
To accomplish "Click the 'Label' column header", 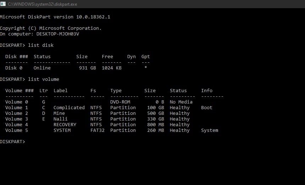I will (x=61, y=91).
